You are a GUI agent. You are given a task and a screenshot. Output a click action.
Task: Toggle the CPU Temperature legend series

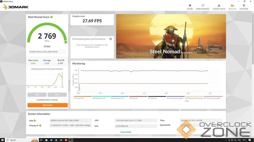pyautogui.click(x=101, y=97)
